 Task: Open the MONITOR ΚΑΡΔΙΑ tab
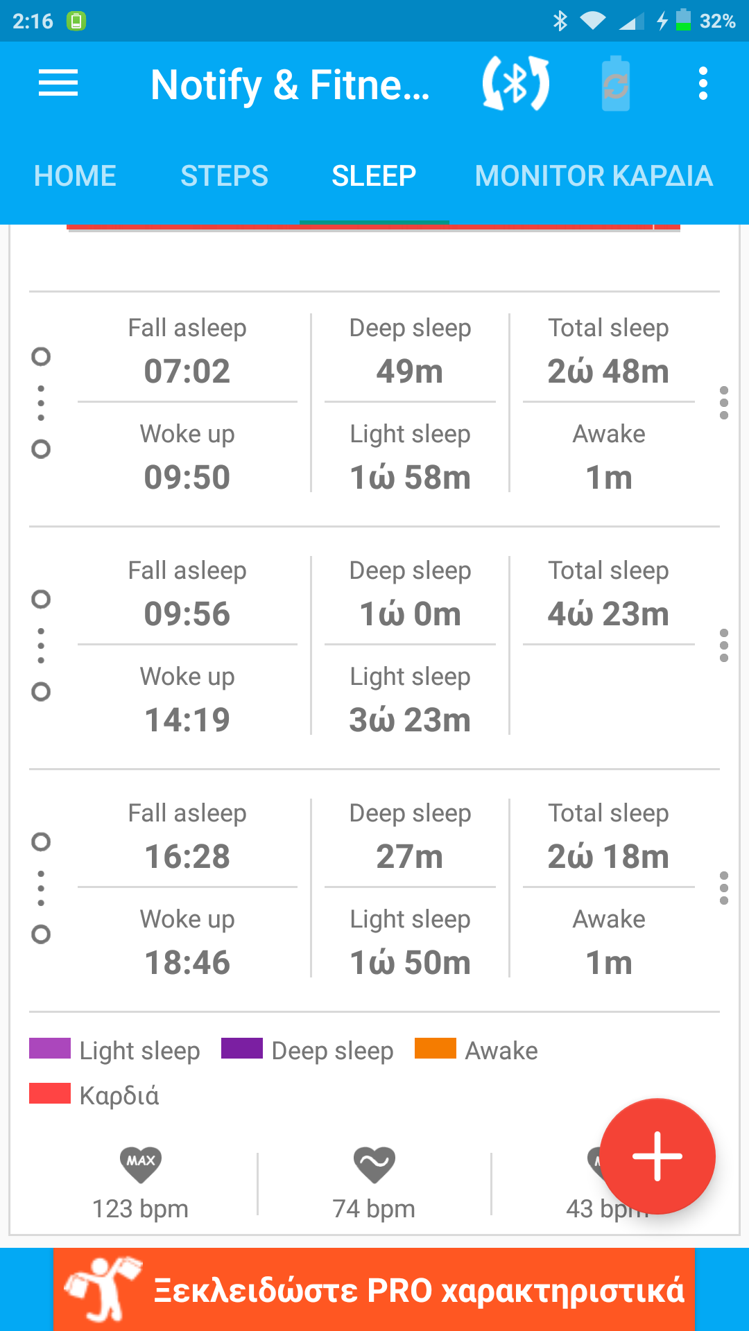[594, 176]
